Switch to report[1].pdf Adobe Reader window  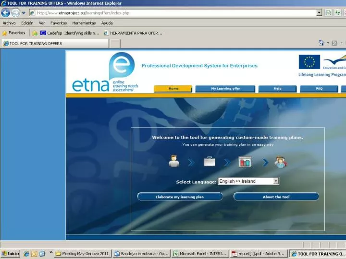259,254
